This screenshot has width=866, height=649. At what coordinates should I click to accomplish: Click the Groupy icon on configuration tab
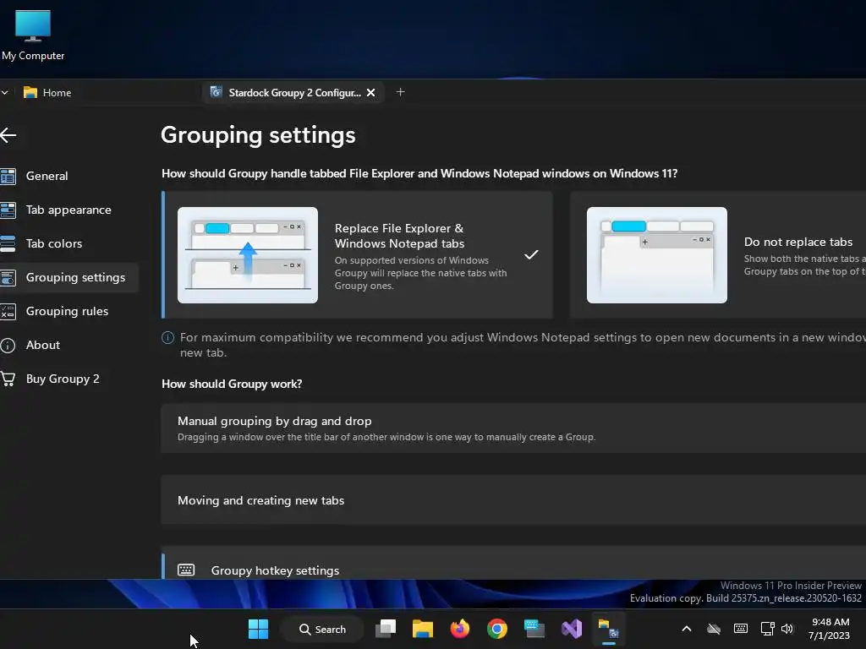[x=216, y=92]
